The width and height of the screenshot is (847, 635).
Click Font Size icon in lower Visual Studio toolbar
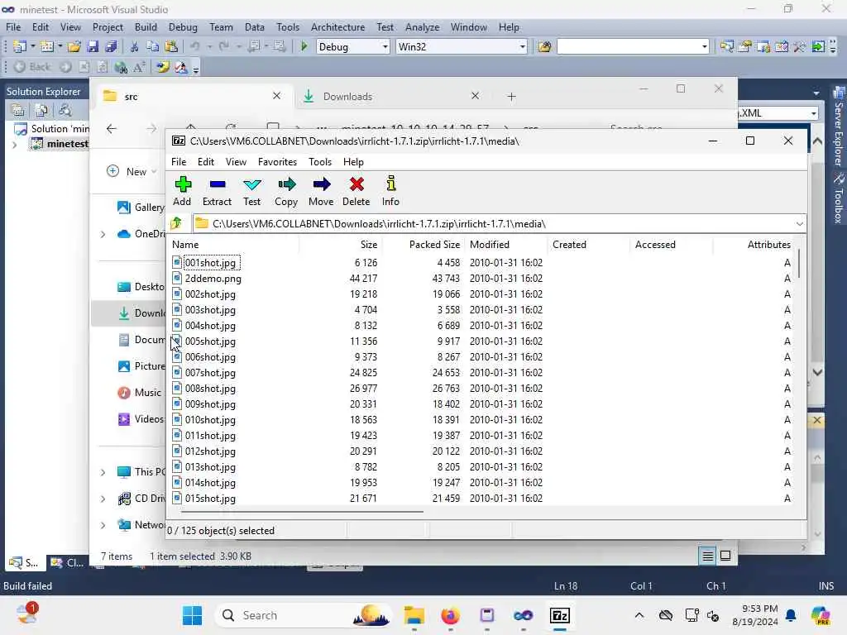pyautogui.click(x=139, y=67)
